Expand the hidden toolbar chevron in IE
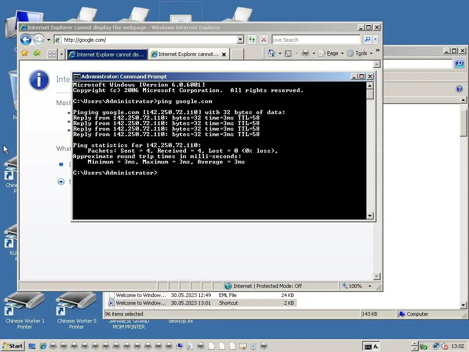This screenshot has height=352, width=469. tap(378, 50)
